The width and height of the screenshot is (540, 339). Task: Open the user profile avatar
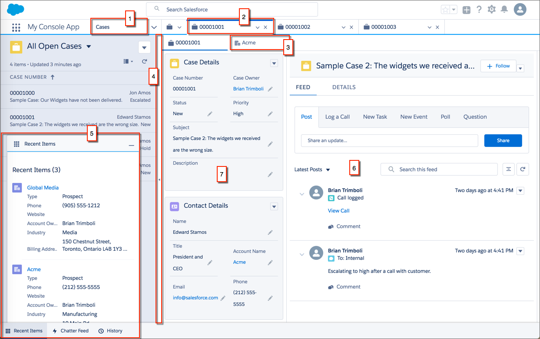point(520,9)
